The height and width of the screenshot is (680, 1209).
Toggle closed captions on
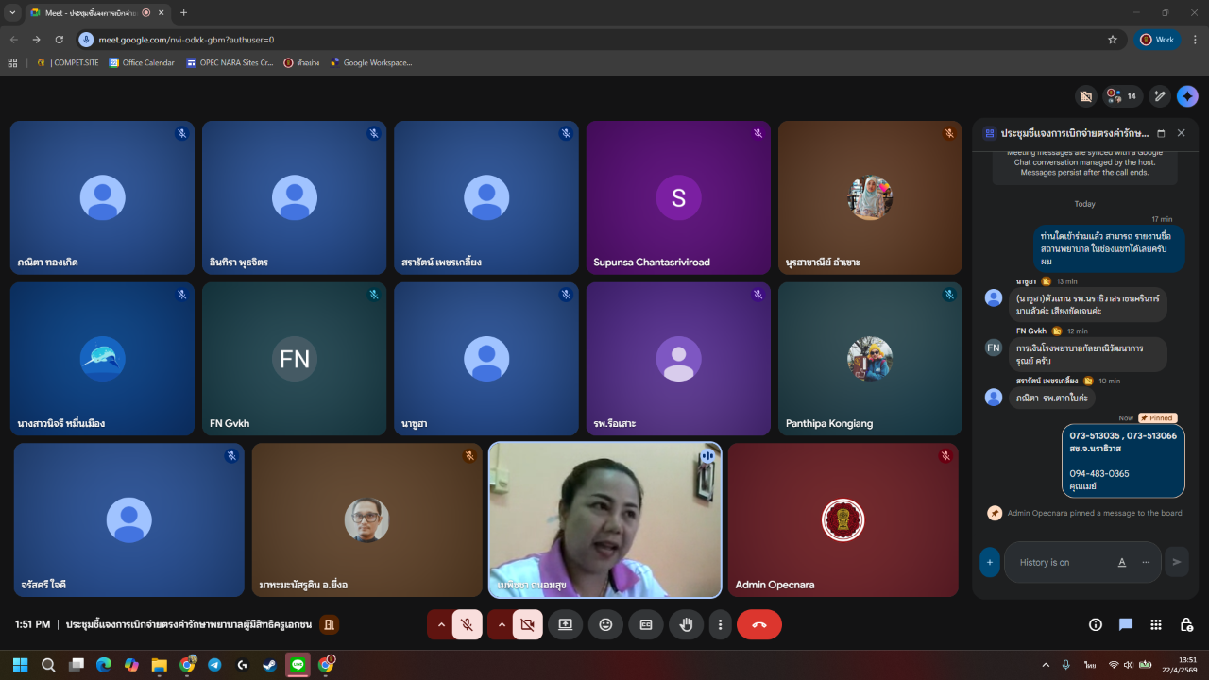(x=646, y=624)
